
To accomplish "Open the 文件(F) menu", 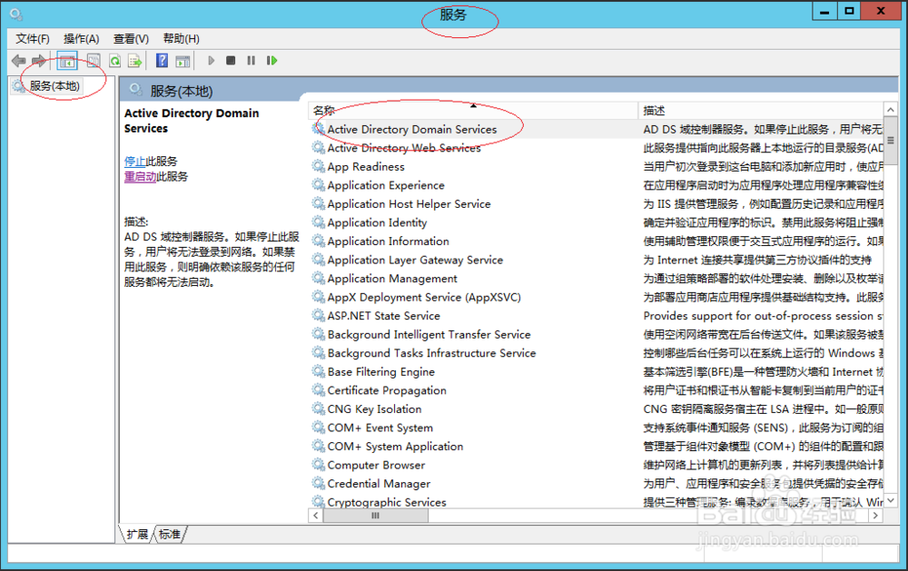I will (33, 39).
